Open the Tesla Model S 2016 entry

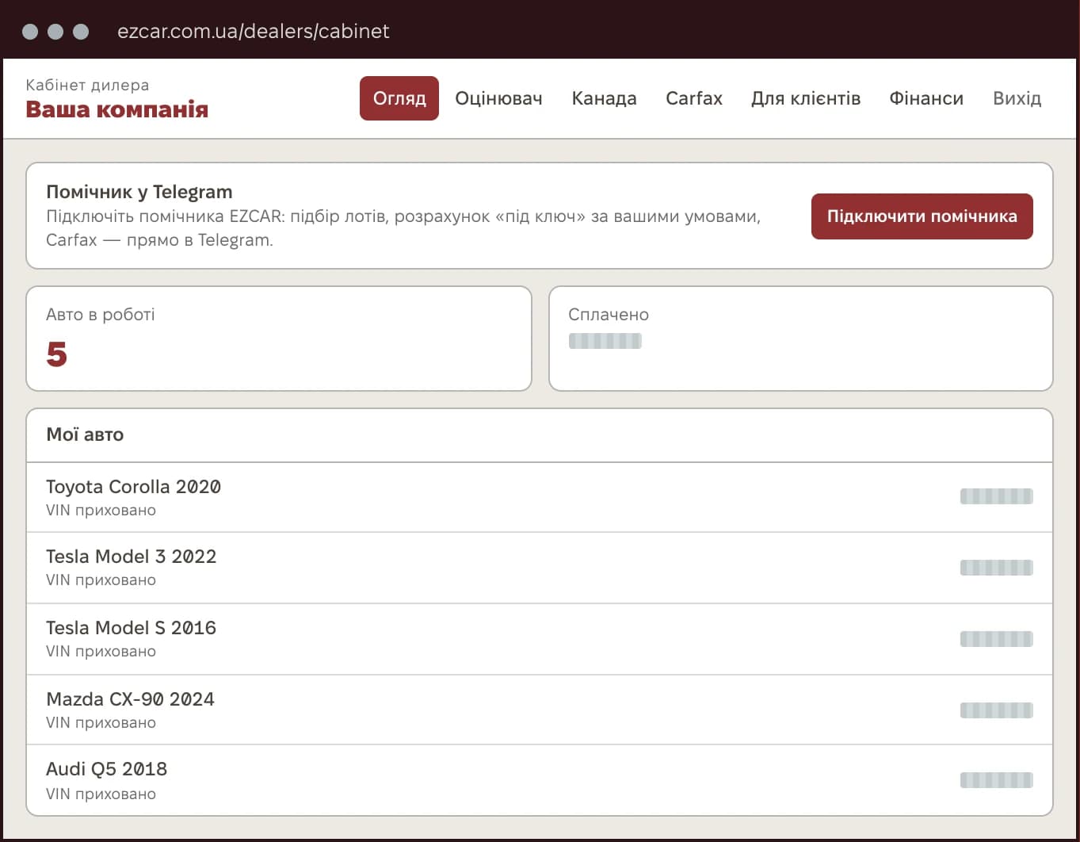click(540, 639)
